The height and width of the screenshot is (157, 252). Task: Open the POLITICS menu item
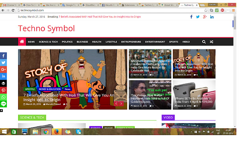pyautogui.click(x=67, y=42)
